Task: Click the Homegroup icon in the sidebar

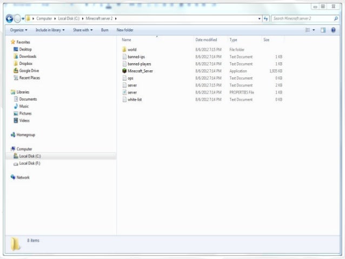Action: (x=13, y=135)
